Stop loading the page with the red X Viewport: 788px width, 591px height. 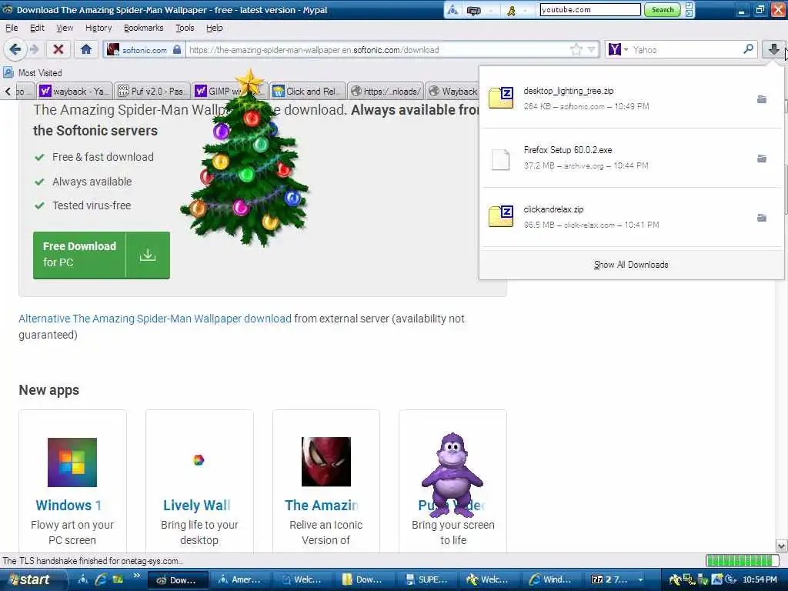[58, 49]
